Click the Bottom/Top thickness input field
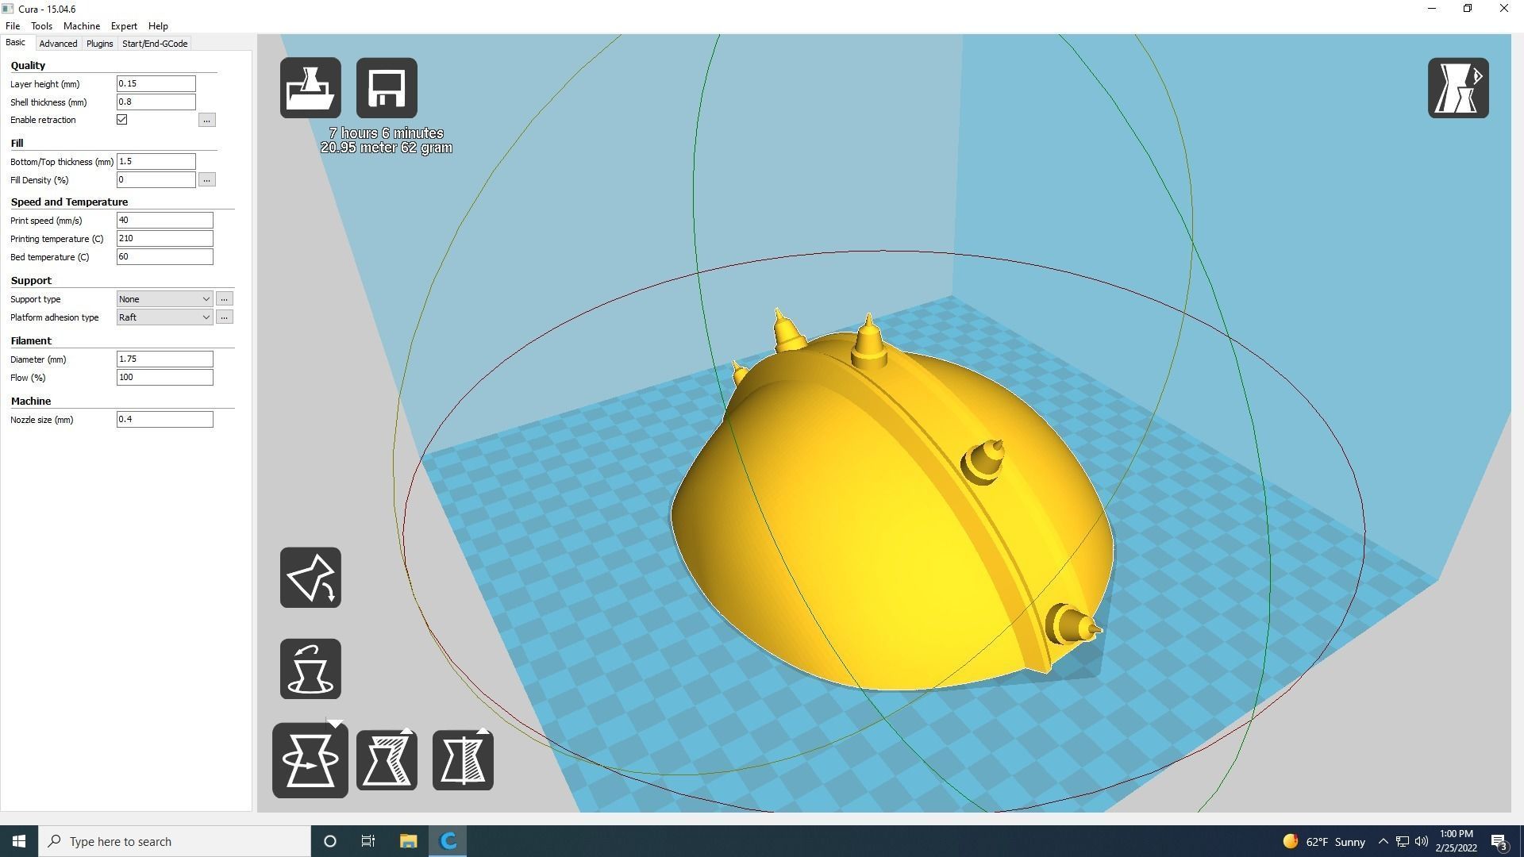 pos(156,162)
